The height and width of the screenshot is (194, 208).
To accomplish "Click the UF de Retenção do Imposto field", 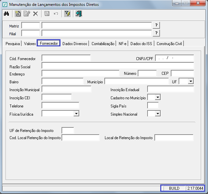I will 68,130.
